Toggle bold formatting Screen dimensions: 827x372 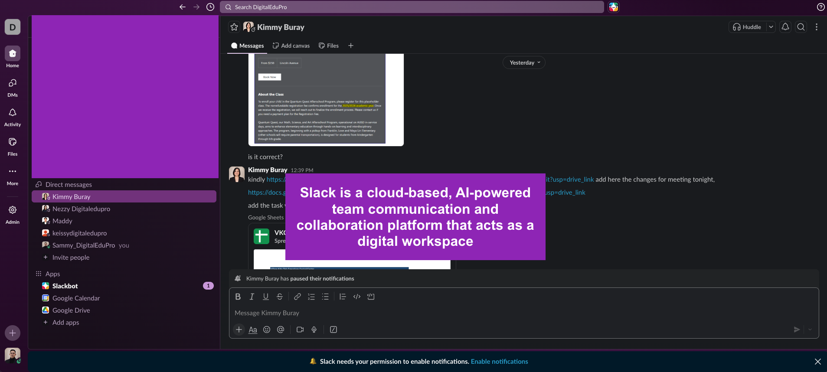coord(238,297)
